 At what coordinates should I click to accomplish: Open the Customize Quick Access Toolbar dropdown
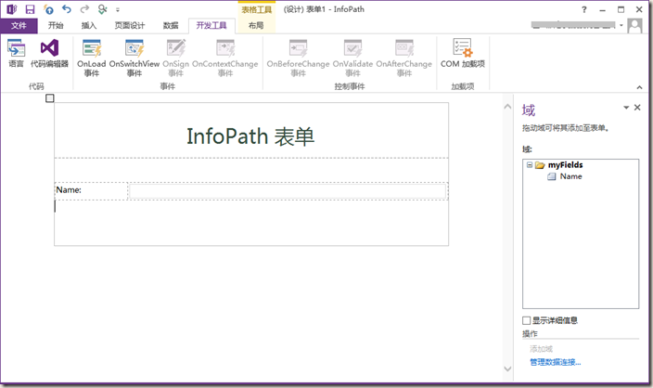(118, 9)
